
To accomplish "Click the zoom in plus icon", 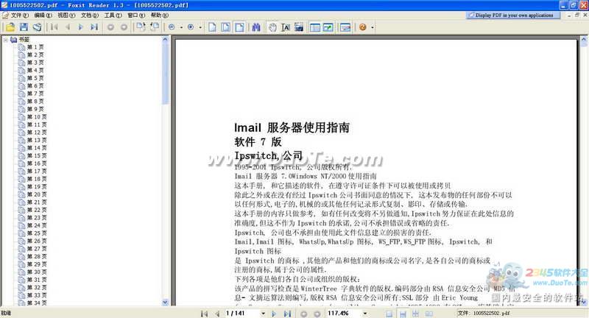I will tap(191, 27).
